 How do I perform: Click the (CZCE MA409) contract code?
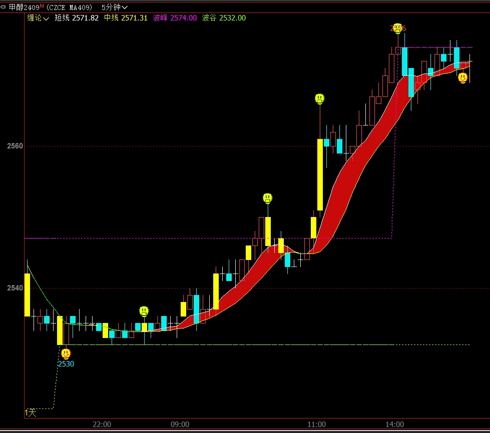(x=69, y=7)
